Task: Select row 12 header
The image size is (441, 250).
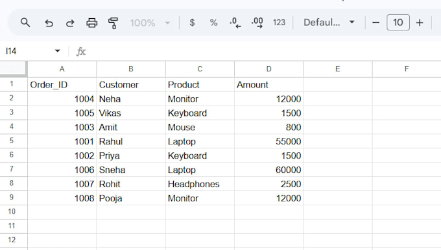Action: 14,240
